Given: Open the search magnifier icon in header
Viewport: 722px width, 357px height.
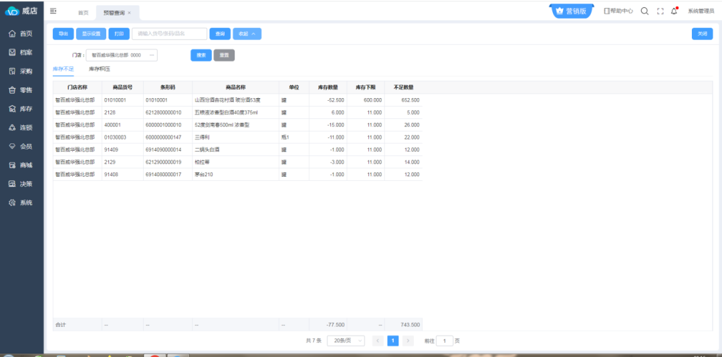Looking at the screenshot, I should (x=644, y=11).
